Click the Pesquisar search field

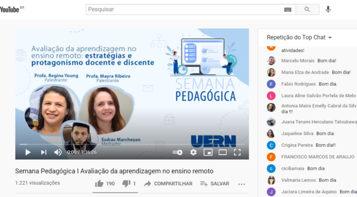pos(185,10)
